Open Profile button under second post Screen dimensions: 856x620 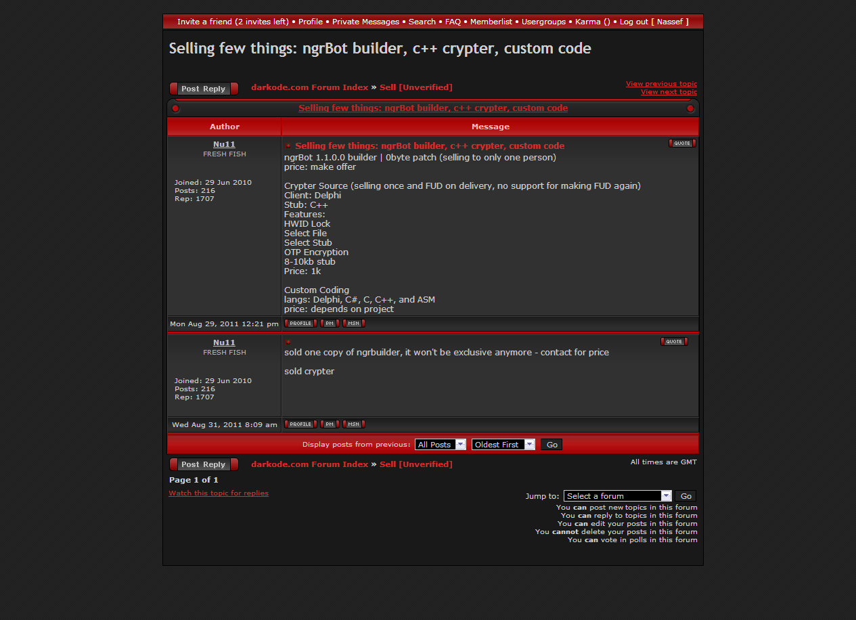tap(300, 424)
